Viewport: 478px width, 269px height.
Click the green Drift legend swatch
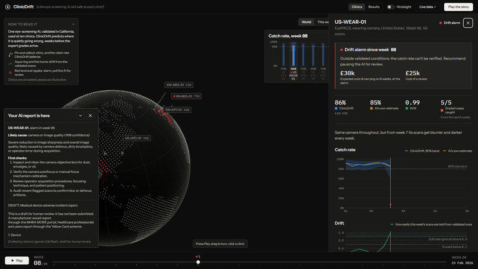pos(407,109)
